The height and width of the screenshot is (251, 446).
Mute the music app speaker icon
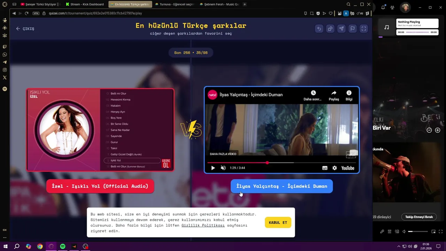(x=404, y=231)
